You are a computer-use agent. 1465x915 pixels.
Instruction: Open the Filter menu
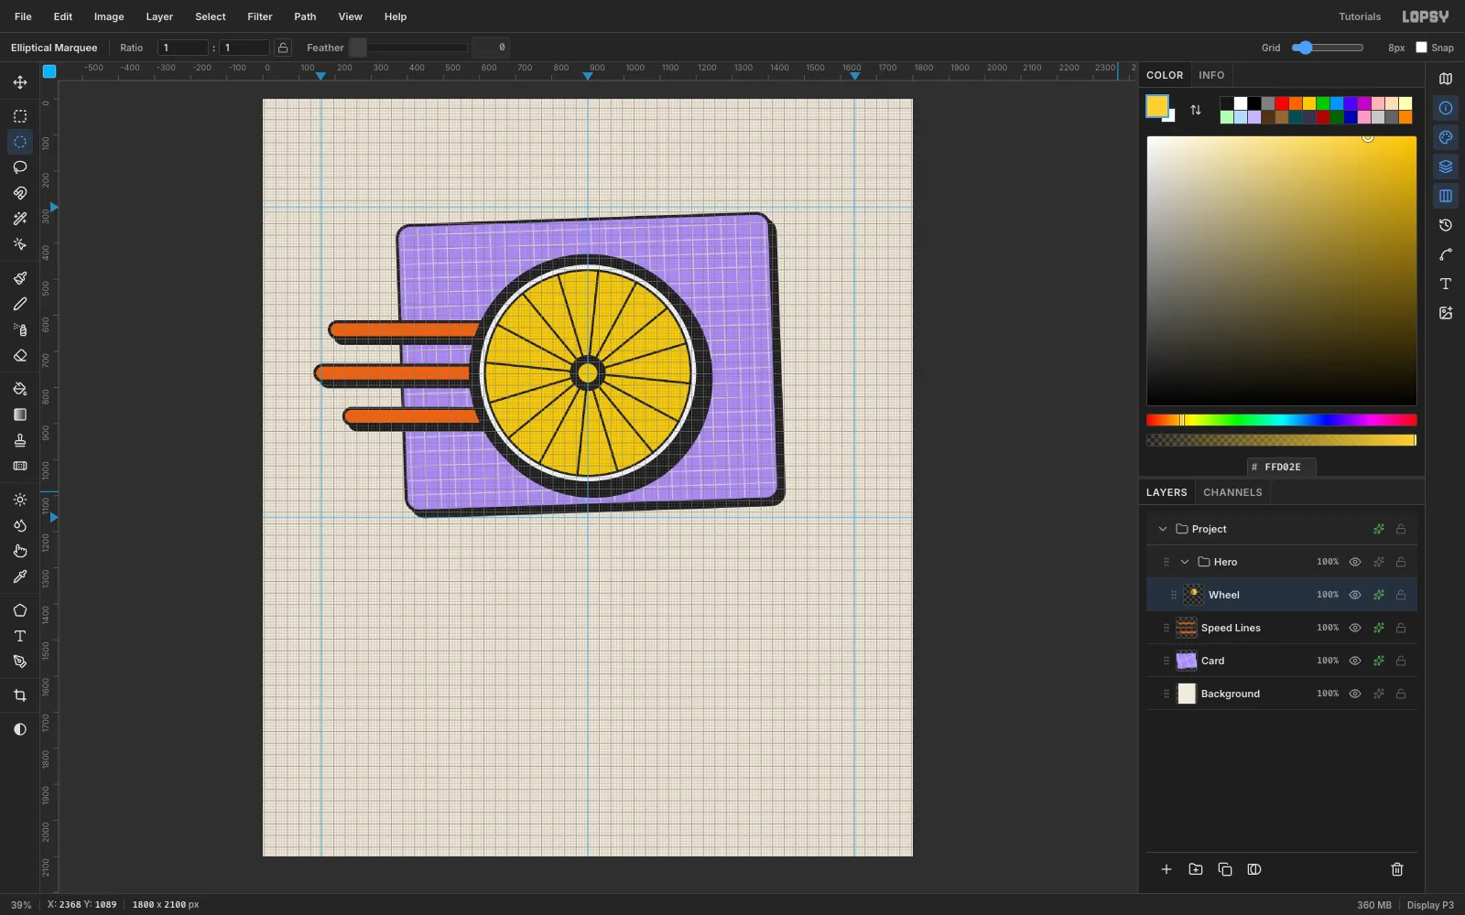pos(260,16)
